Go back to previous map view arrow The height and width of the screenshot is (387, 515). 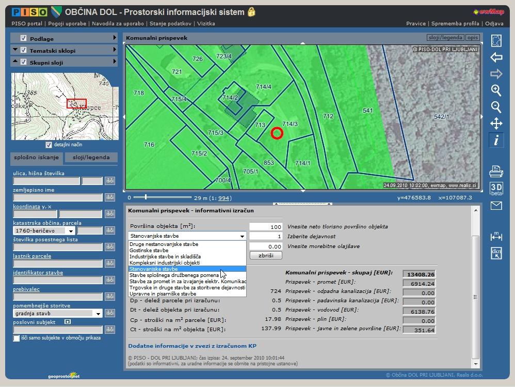496,57
